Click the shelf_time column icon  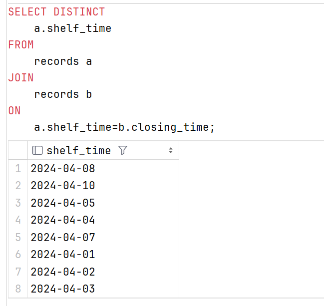point(37,150)
